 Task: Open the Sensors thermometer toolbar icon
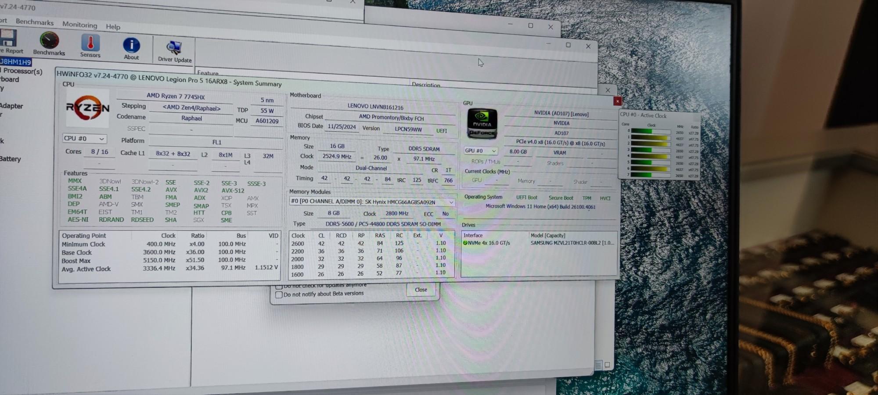(x=90, y=43)
